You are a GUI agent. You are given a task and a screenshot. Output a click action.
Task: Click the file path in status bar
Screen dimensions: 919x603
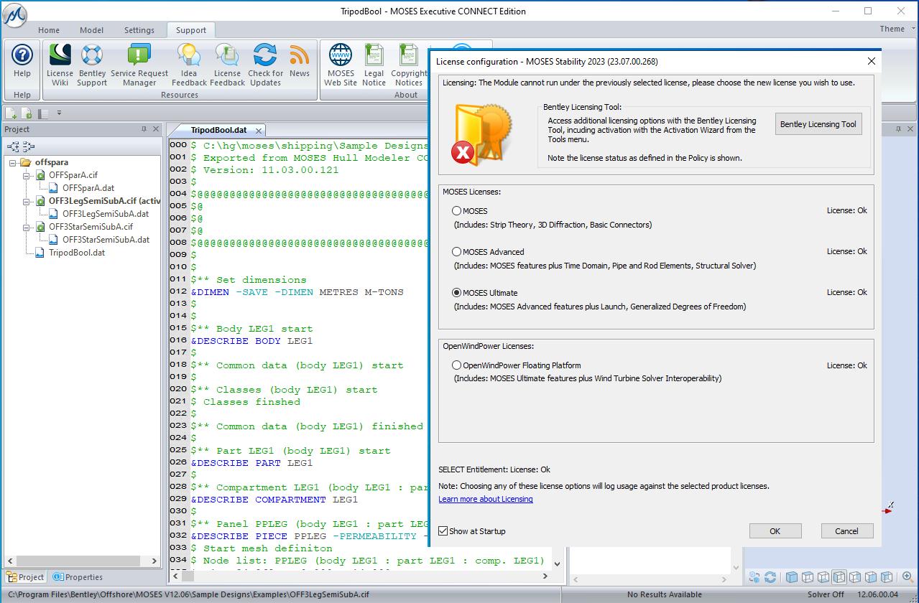click(189, 595)
